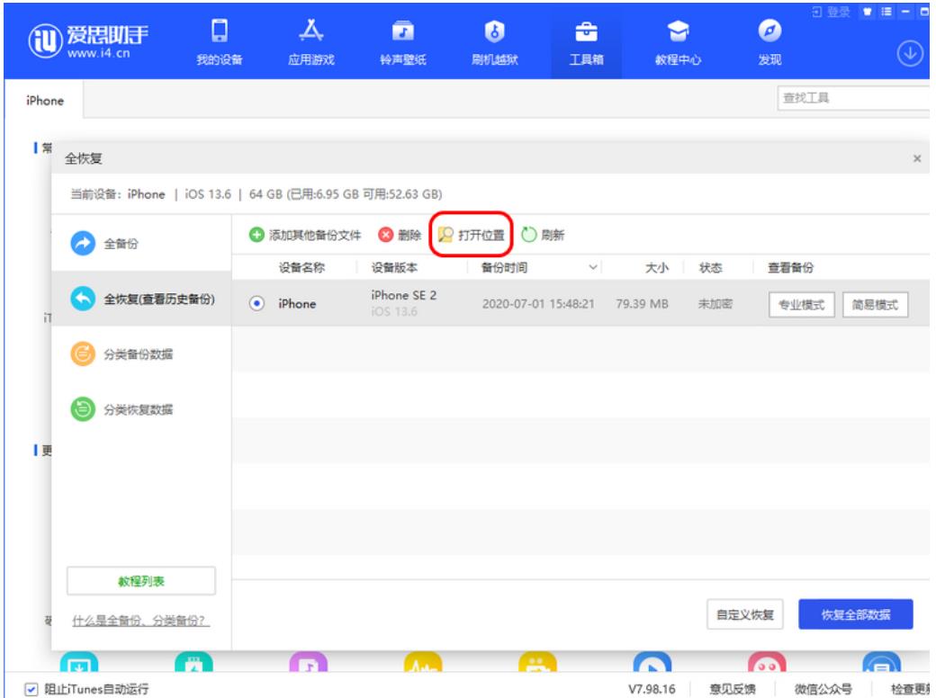Click 打开位置 (Open Location) button
936x698 pixels.
[x=472, y=236]
